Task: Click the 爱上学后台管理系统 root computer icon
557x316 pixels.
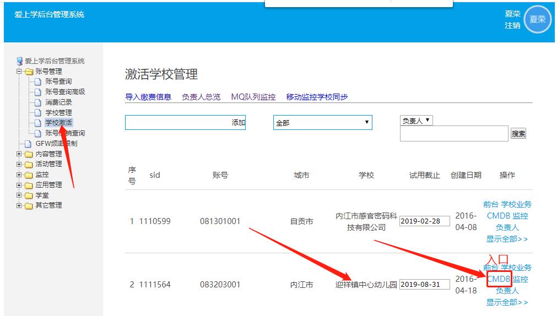Action: point(20,61)
